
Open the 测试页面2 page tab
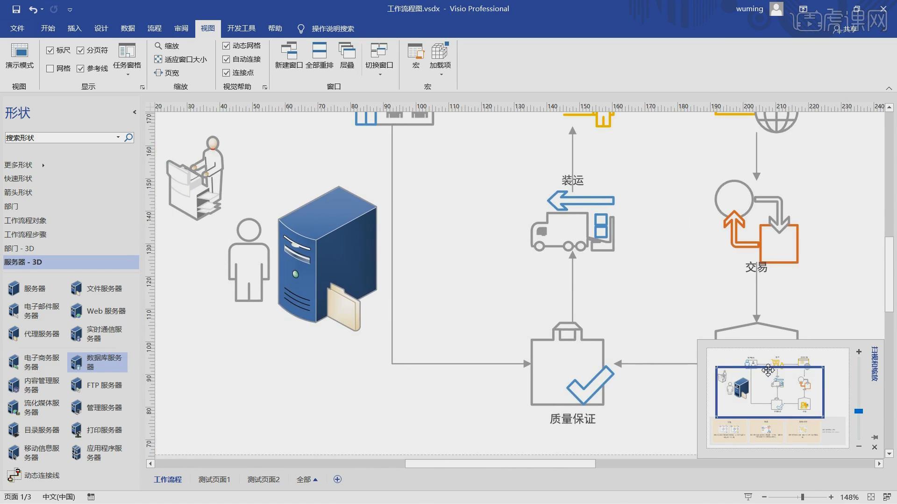click(263, 479)
